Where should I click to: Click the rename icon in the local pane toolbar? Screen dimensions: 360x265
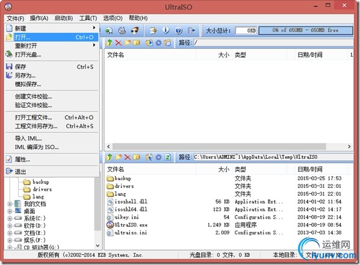[x=137, y=157]
